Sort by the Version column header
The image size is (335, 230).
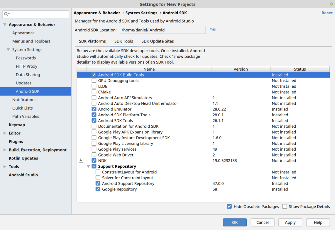coord(241,69)
